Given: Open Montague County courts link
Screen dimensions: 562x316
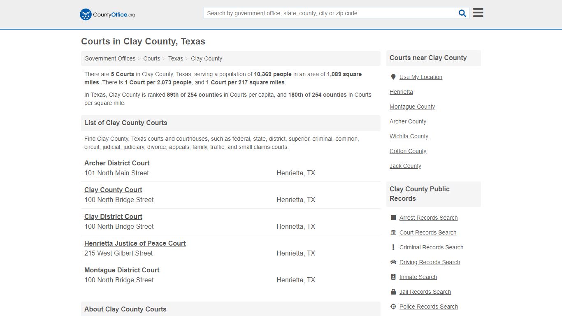Looking at the screenshot, I should pyautogui.click(x=412, y=107).
